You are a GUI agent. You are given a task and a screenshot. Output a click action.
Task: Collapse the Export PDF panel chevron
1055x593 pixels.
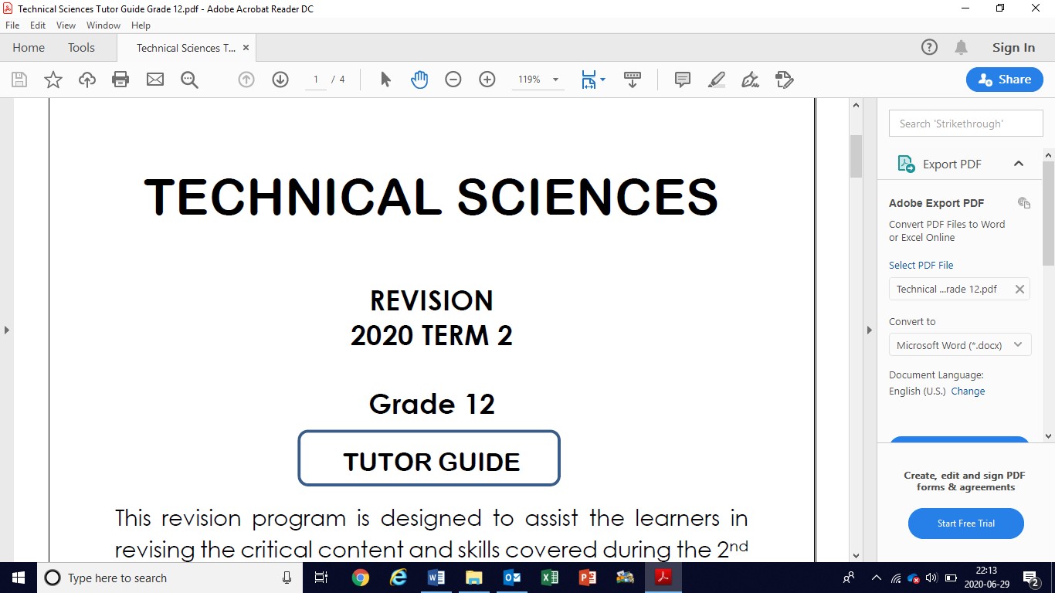[1019, 164]
